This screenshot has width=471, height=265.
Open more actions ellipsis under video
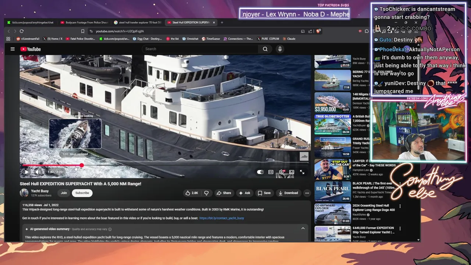tap(307, 193)
